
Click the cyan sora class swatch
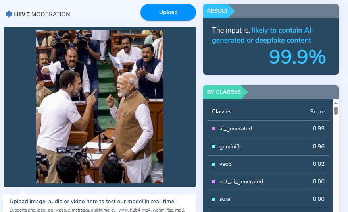click(213, 199)
